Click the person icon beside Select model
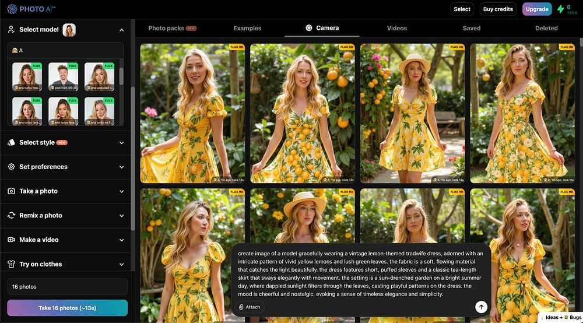 click(x=11, y=29)
